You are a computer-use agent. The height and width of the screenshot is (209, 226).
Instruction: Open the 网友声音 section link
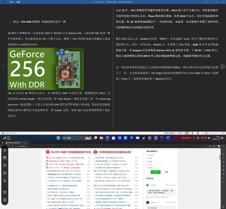(150, 178)
